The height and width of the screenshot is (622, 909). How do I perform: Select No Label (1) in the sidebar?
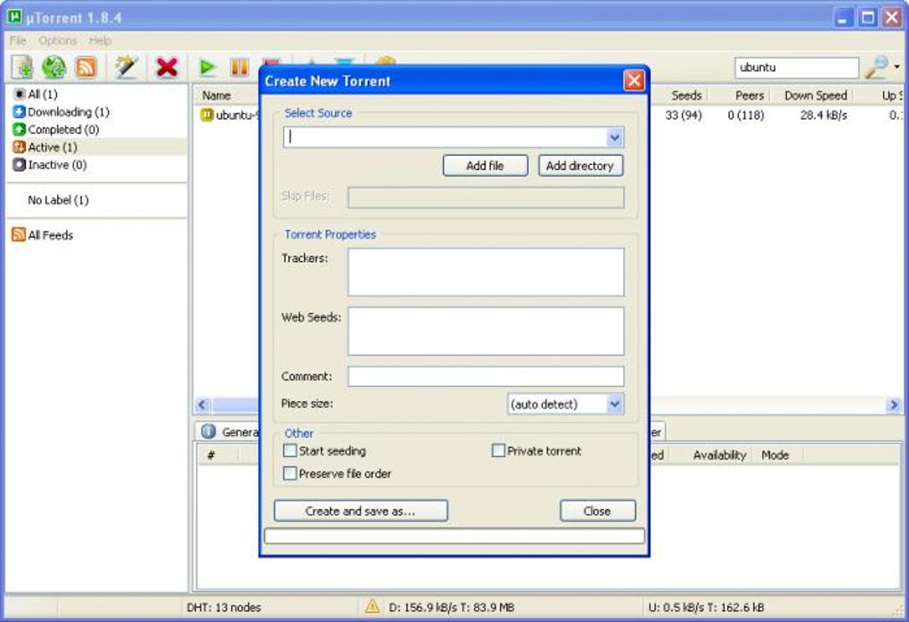pyautogui.click(x=58, y=200)
